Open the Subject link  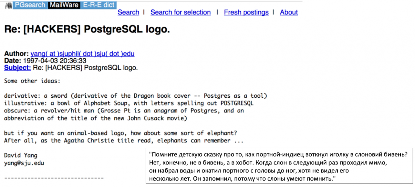pos(17,68)
